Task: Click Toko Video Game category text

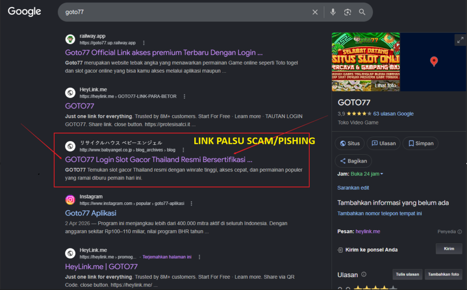Action: [x=358, y=123]
